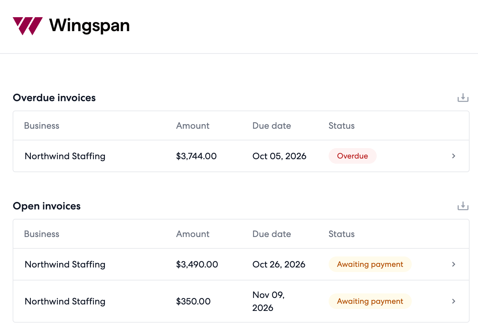This screenshot has height=332, width=478.
Task: Click Business header in Overdue invoices table
Action: coord(42,126)
